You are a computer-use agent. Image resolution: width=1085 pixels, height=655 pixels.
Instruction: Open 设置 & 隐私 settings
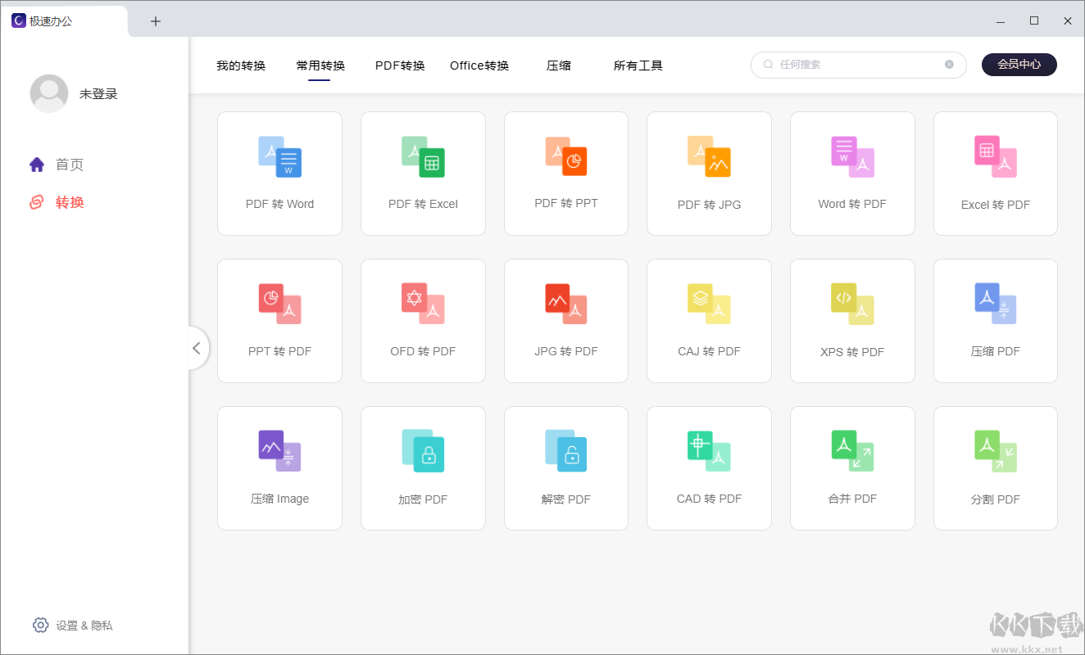pyautogui.click(x=73, y=625)
